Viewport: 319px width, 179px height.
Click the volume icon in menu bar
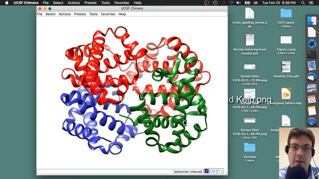pyautogui.click(x=238, y=2)
